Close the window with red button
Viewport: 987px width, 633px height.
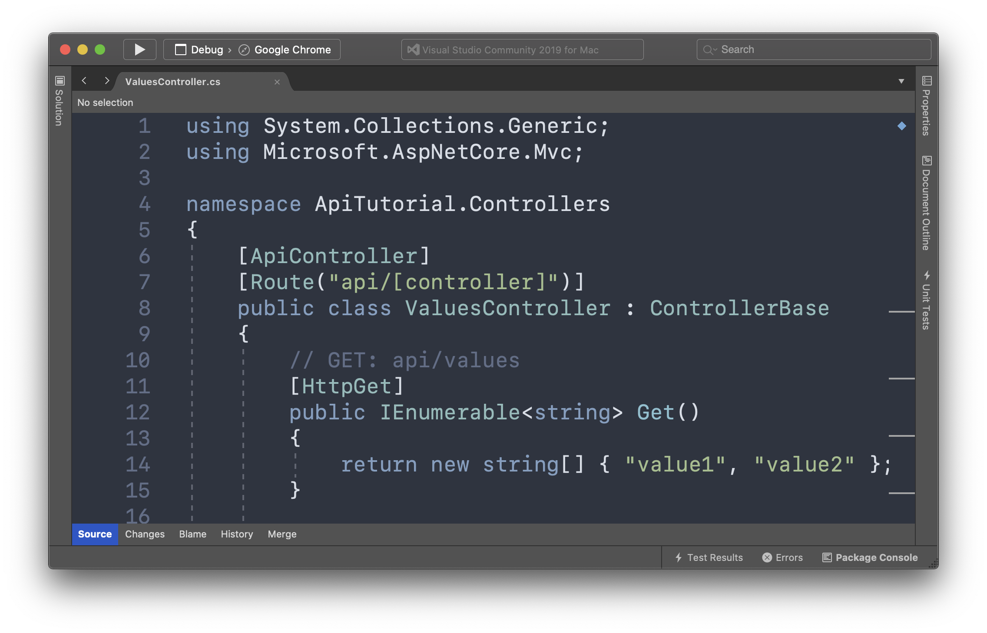click(x=65, y=49)
